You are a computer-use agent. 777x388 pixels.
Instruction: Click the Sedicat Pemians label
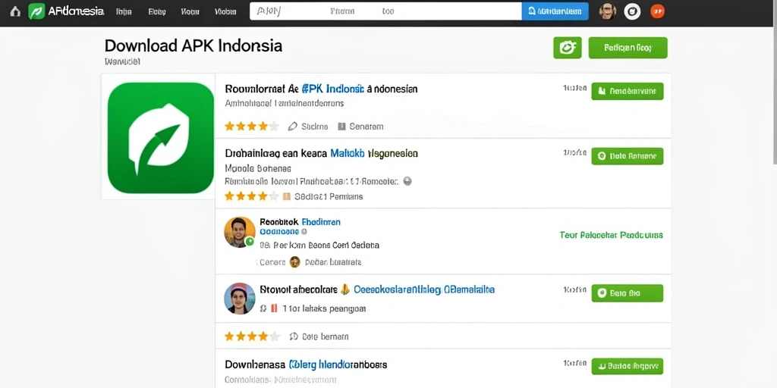[x=329, y=196]
